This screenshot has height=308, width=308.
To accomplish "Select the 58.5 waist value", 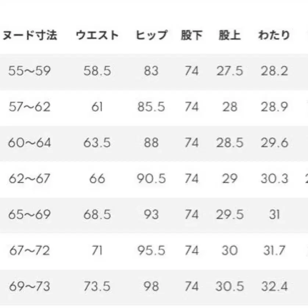I will (x=97, y=71).
